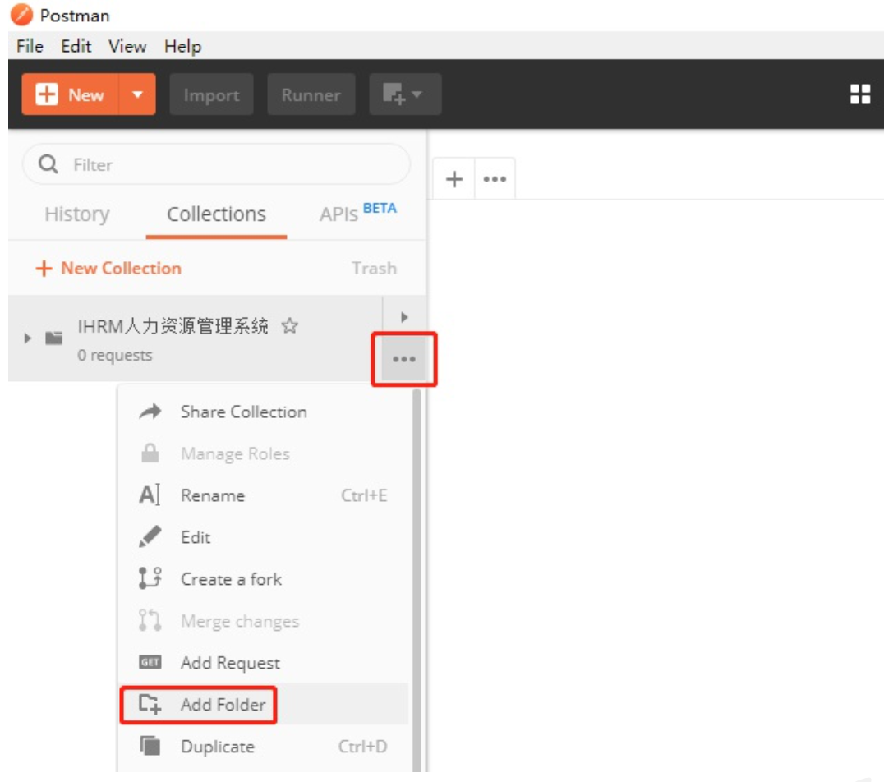Click the workspace grid icon

pyautogui.click(x=859, y=94)
